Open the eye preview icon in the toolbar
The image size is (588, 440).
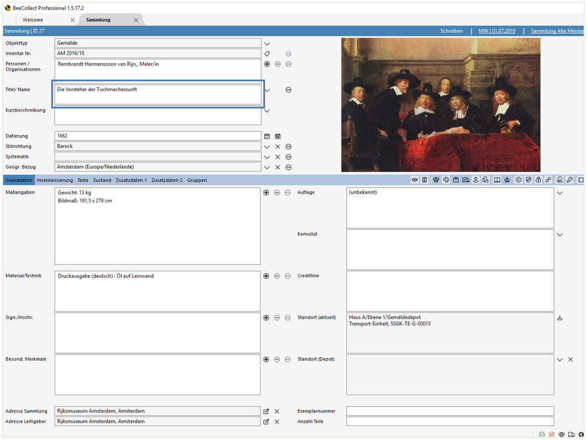pyautogui.click(x=414, y=180)
